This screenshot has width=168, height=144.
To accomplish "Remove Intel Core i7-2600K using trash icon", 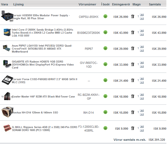I will 133,32.
